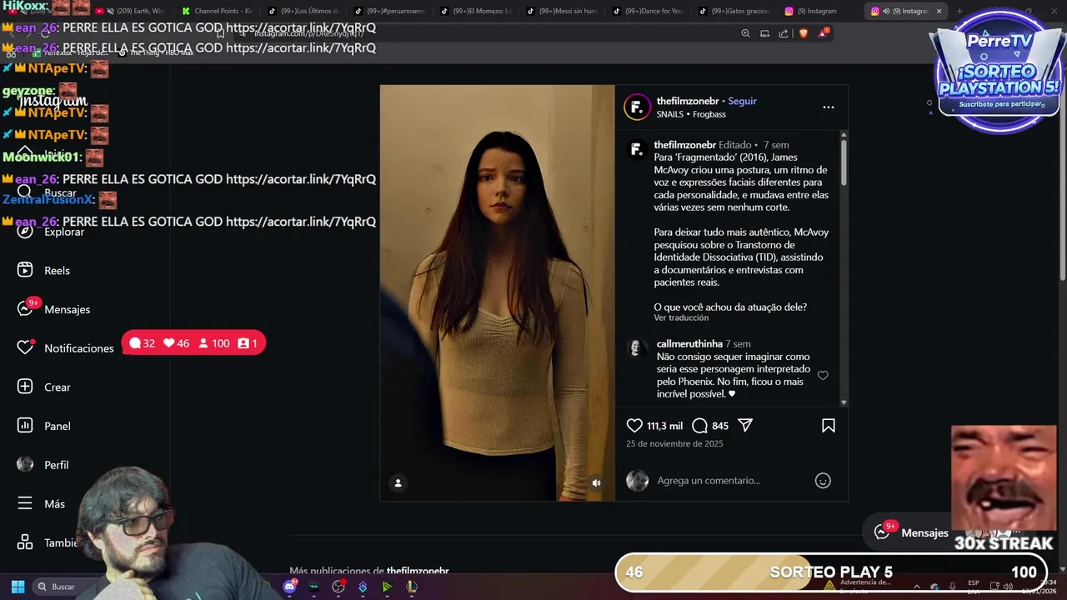
Task: Click the 100 new followers notification count
Action: pyautogui.click(x=214, y=343)
